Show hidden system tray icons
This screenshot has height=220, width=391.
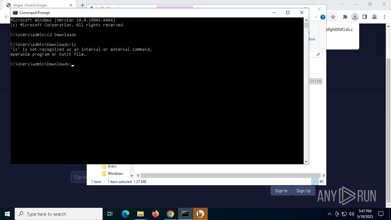click(x=329, y=214)
